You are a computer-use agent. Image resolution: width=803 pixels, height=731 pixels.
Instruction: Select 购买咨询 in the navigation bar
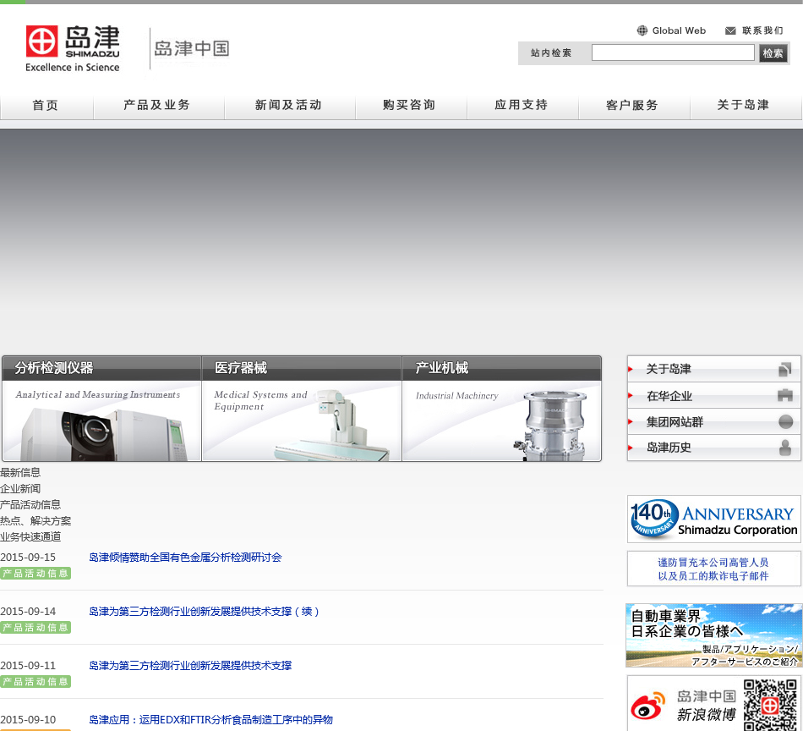411,106
